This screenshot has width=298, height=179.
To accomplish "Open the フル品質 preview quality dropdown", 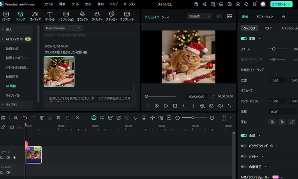I will 199,17.
